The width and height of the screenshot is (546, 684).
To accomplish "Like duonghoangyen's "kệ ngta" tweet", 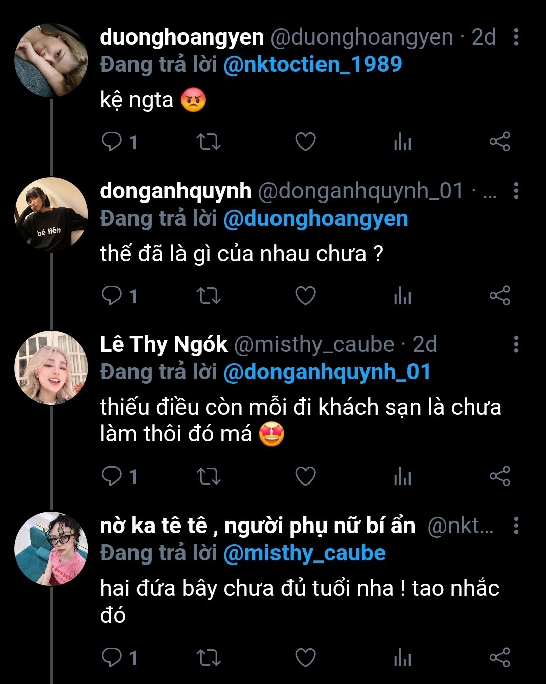I will (x=305, y=142).
